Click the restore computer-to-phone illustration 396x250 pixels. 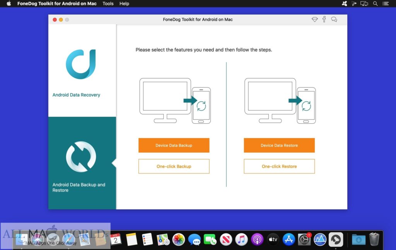[280, 101]
